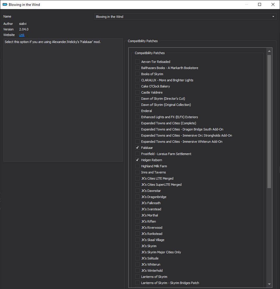This screenshot has width=280, height=289.
Task: Enable CLARALUX - More and Brighter Lights
Action: coord(137,80)
